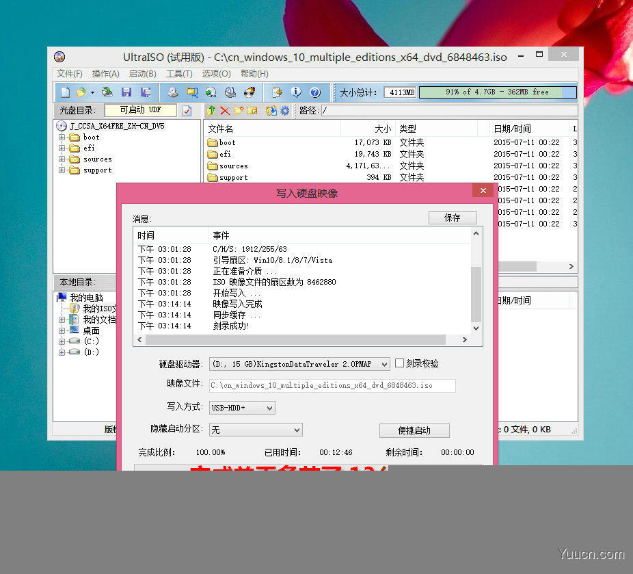Click the Make CD/DVD image icon

[x=173, y=92]
